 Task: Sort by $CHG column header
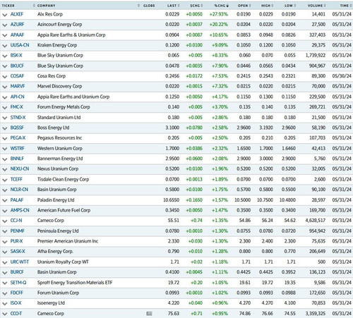tap(196, 6)
